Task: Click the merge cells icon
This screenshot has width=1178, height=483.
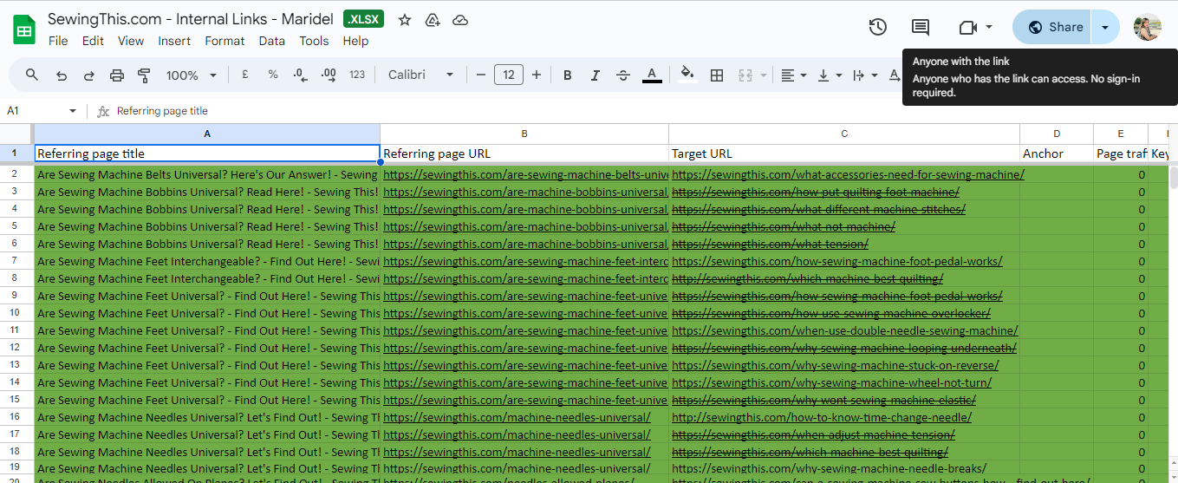Action: coord(745,75)
